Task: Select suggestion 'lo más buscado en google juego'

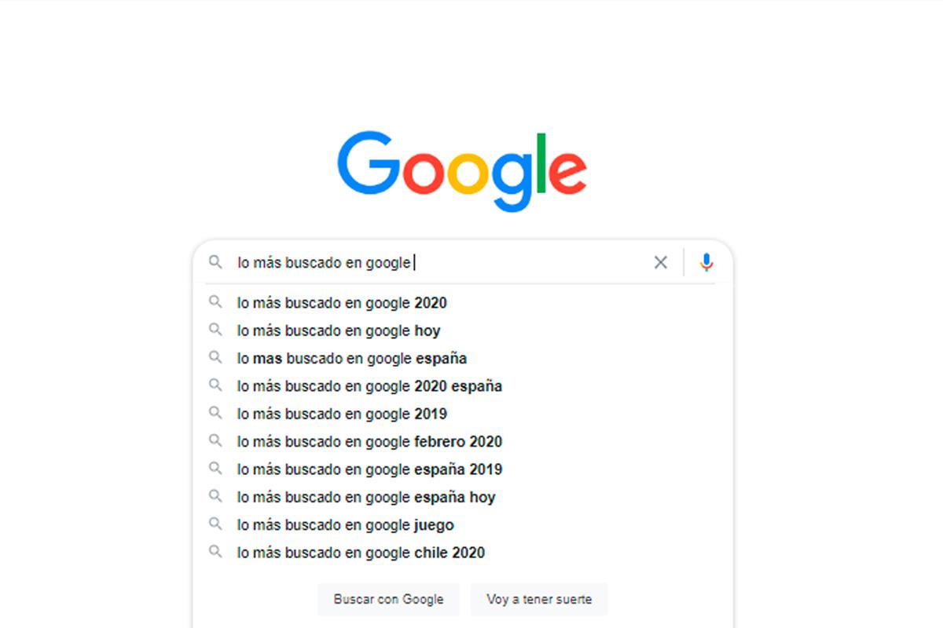Action: click(346, 525)
